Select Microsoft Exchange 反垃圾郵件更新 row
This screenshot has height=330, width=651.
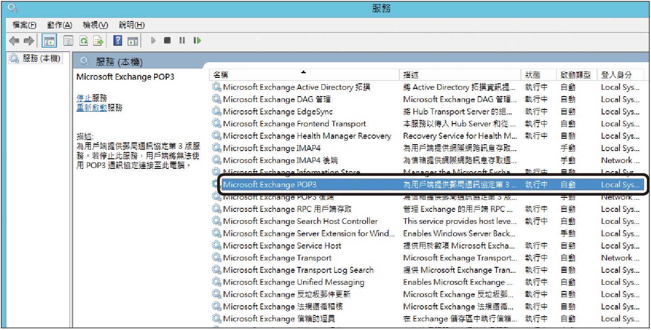pos(428,294)
